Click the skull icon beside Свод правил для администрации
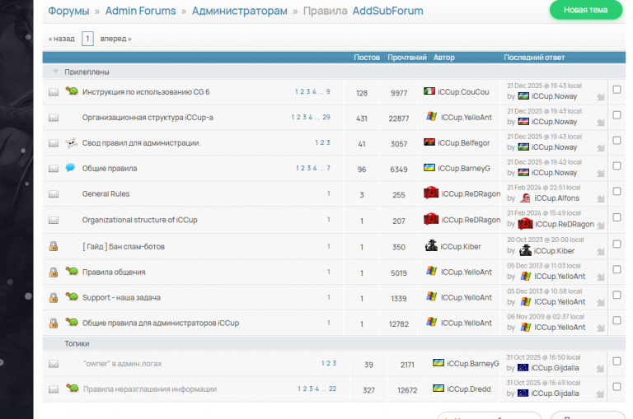Viewport: 633px width, 419px height. (72, 142)
